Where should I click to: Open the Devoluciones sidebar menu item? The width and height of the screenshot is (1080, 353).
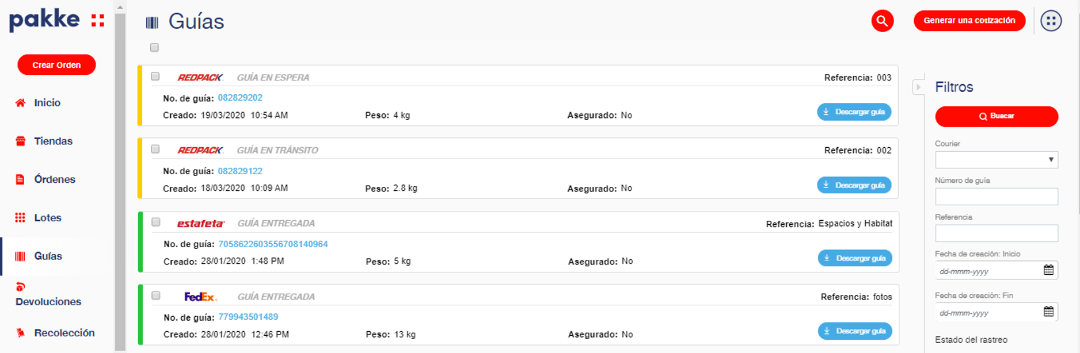coord(48,295)
